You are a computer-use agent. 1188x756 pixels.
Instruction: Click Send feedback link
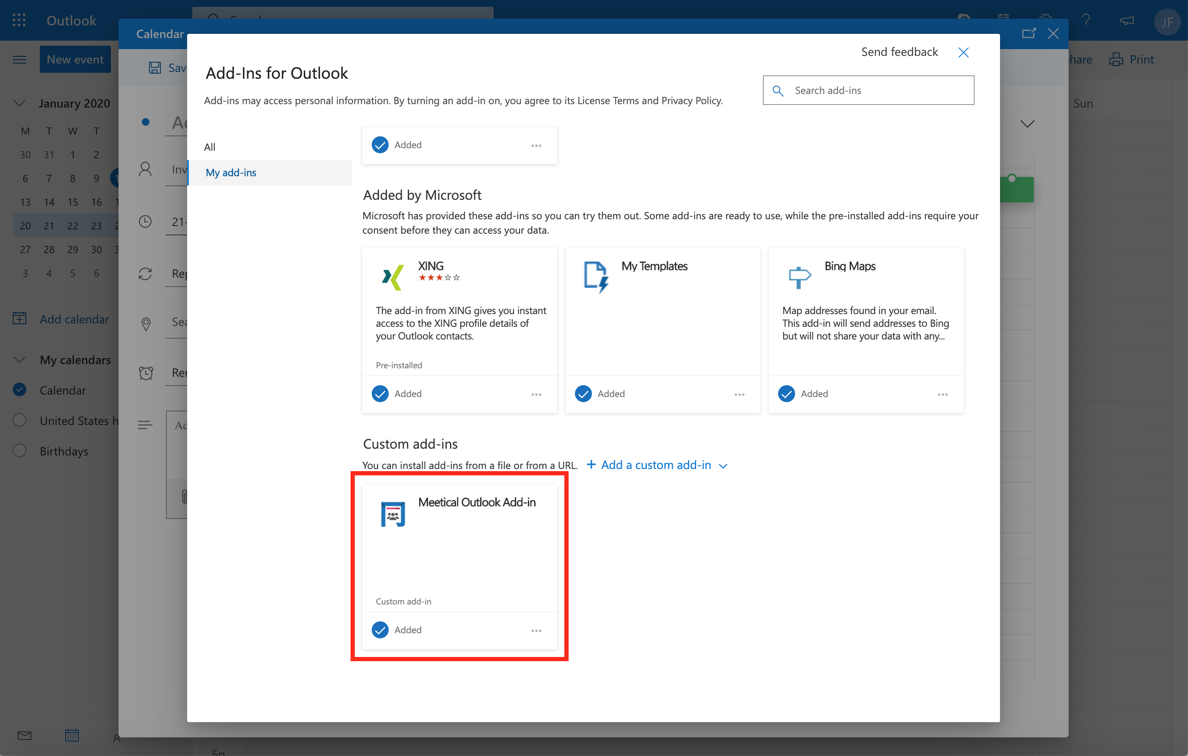pyautogui.click(x=899, y=52)
